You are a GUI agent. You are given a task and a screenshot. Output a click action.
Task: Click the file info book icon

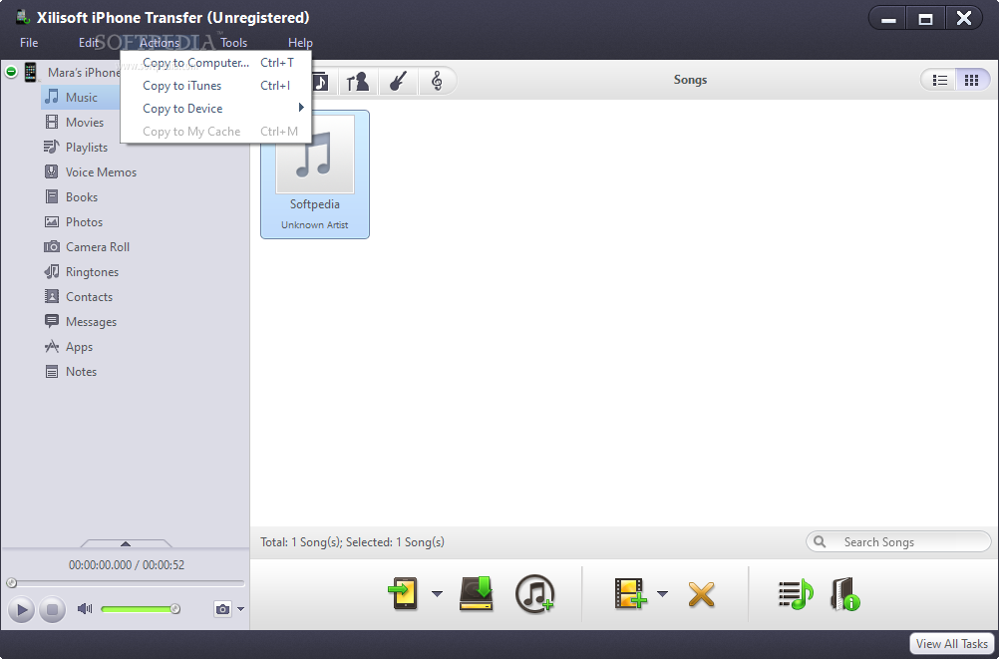(845, 594)
